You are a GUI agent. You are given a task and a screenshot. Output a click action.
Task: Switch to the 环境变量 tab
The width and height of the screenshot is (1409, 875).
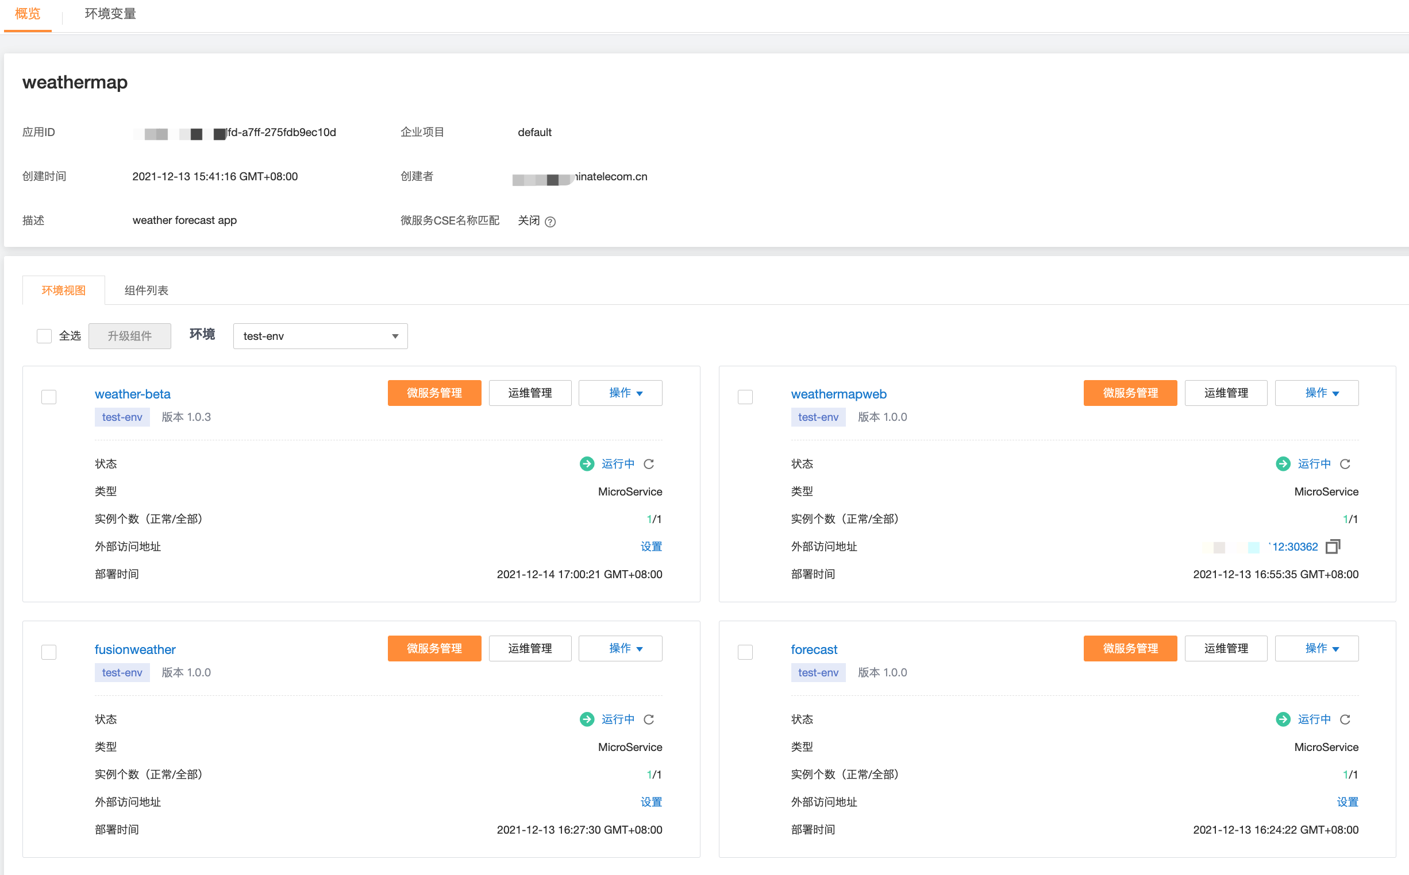point(110,14)
